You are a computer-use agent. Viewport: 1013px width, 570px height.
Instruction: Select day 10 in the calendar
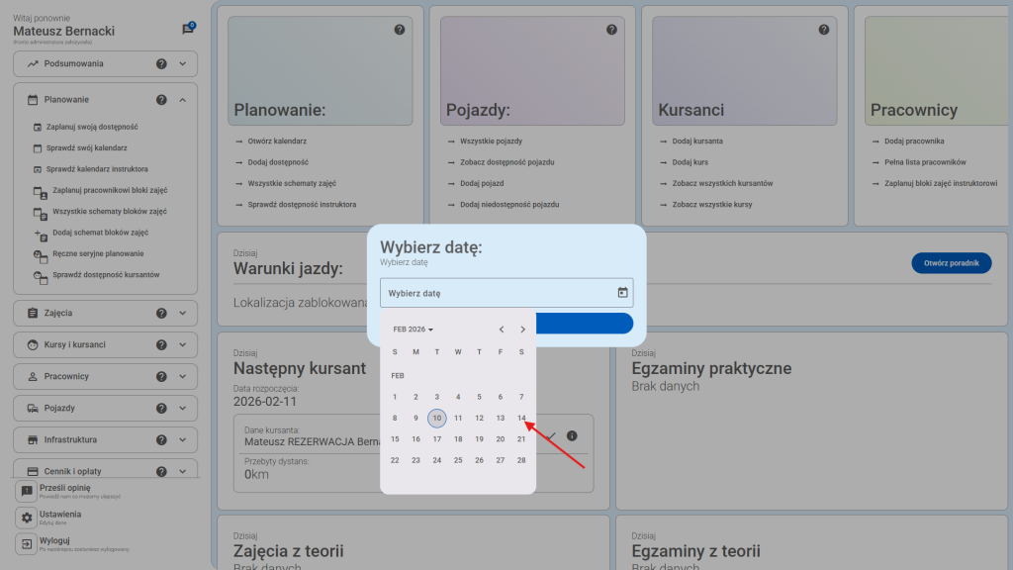pyautogui.click(x=436, y=418)
